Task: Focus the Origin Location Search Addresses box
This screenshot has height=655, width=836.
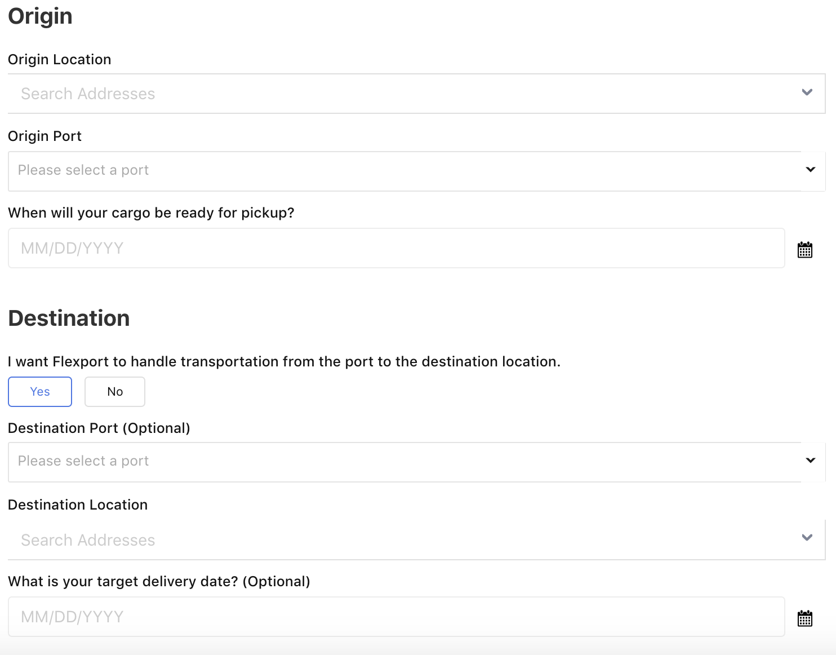Action: 394,94
